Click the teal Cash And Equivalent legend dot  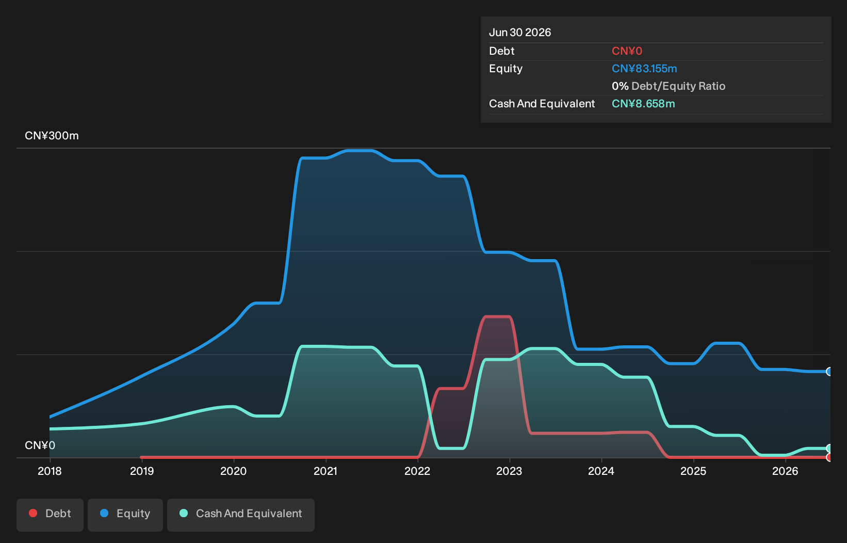184,513
